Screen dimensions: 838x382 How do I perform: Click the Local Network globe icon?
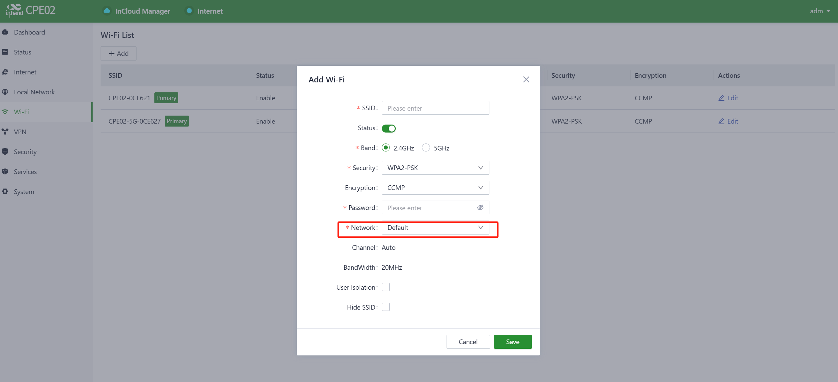[5, 92]
